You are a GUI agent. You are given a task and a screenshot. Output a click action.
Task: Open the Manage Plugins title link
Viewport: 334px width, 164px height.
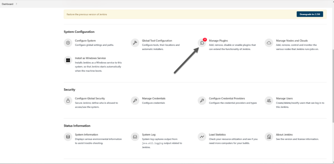coord(218,41)
